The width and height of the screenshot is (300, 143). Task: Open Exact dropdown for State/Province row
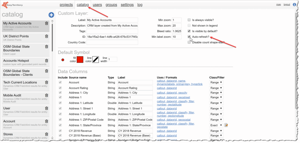point(216,125)
